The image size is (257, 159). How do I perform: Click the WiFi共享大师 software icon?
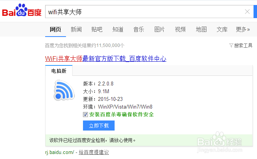[64, 90]
